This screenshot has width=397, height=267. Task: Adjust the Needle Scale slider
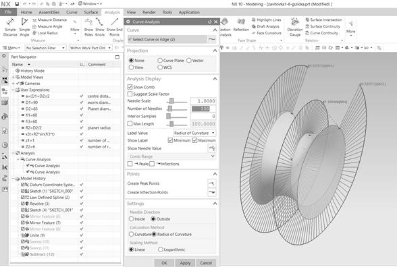pyautogui.click(x=171, y=101)
